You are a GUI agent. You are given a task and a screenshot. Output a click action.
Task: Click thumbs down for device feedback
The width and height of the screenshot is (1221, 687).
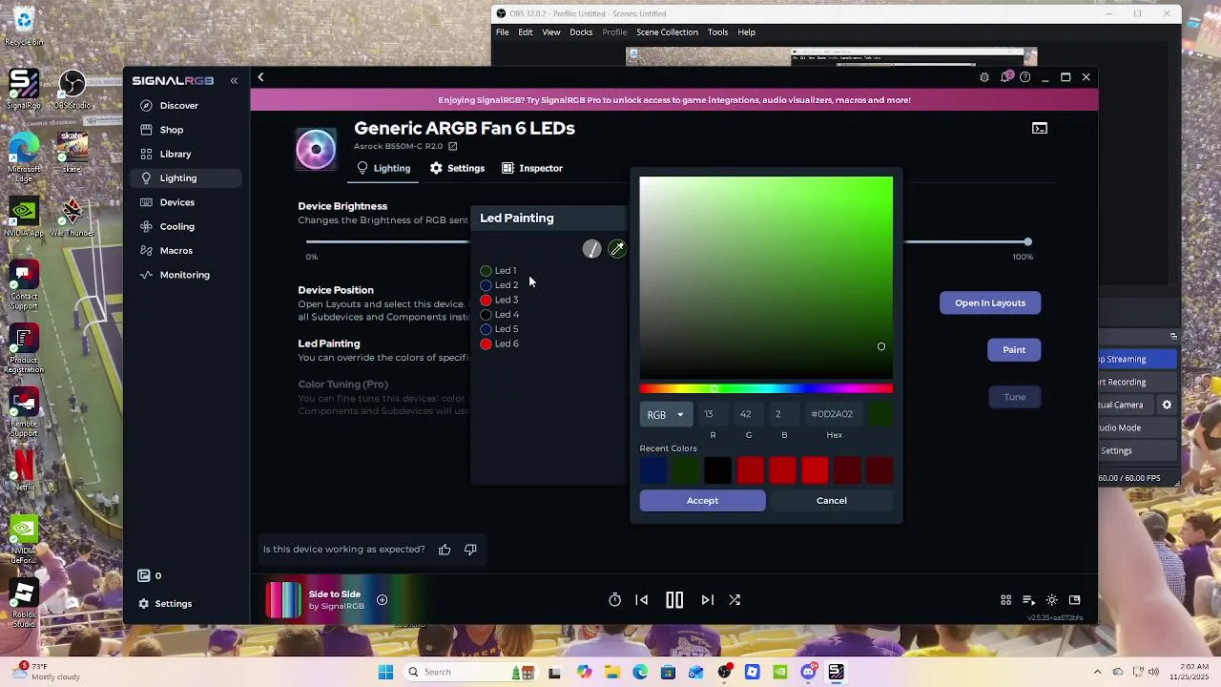470,550
